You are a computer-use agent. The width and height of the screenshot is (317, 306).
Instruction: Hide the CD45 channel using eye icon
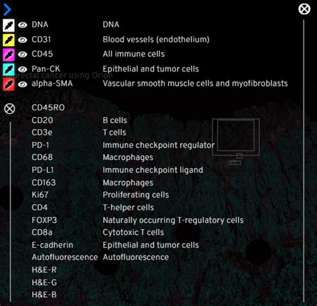point(23,54)
